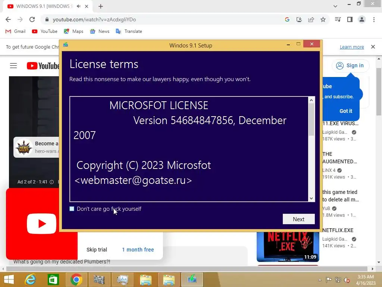Click the install app icon in address bar

coord(299,19)
